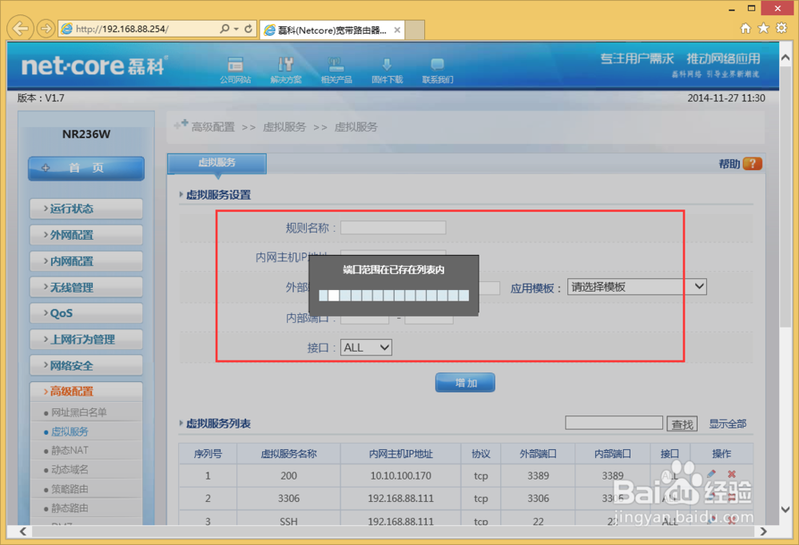
Task: Open the 策略路由 submenu item
Action: coord(70,489)
